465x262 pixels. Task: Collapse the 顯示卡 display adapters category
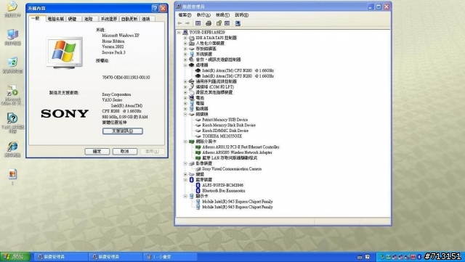(185, 196)
